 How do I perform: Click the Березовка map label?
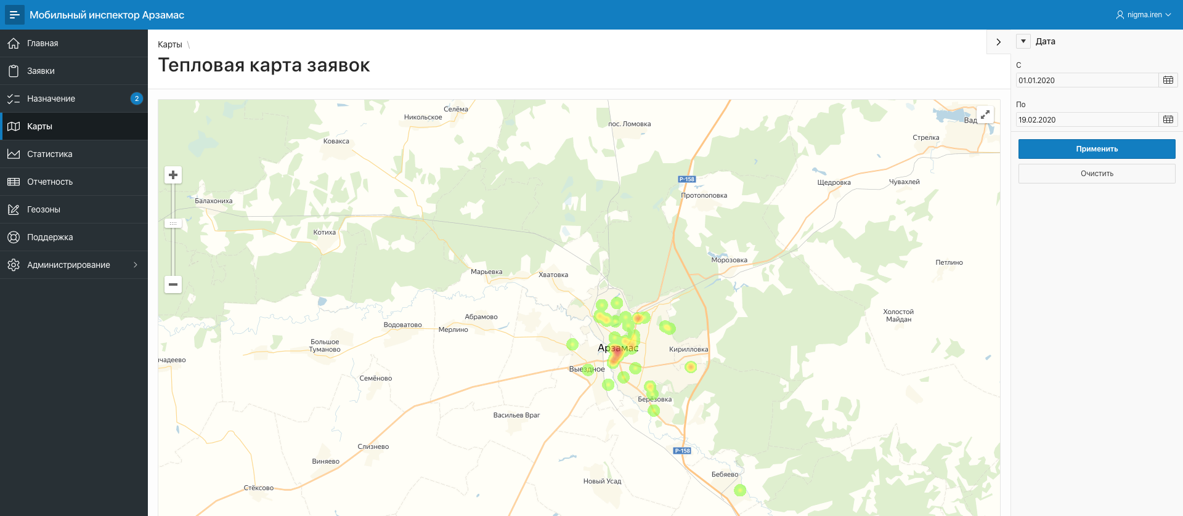click(x=655, y=399)
